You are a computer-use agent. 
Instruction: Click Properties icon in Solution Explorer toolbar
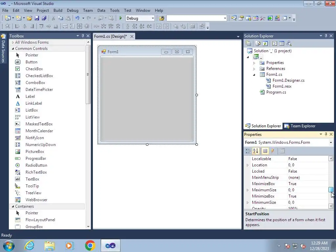coord(248,44)
